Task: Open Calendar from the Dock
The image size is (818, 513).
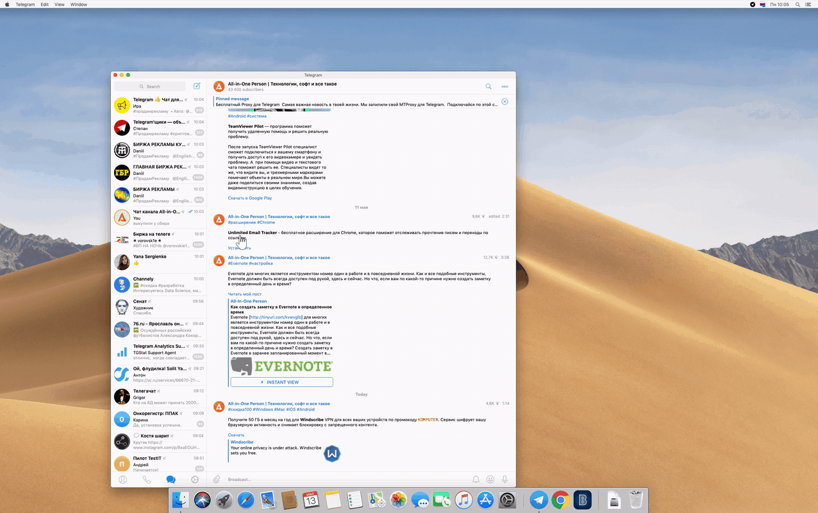Action: pyautogui.click(x=311, y=500)
